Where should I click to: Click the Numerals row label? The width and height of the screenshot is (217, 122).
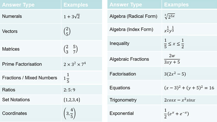click(12, 16)
